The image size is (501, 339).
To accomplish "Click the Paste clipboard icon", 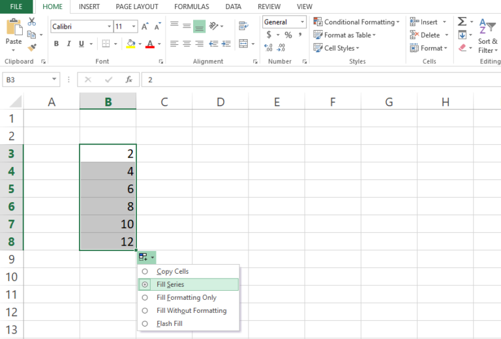I will click(x=14, y=27).
